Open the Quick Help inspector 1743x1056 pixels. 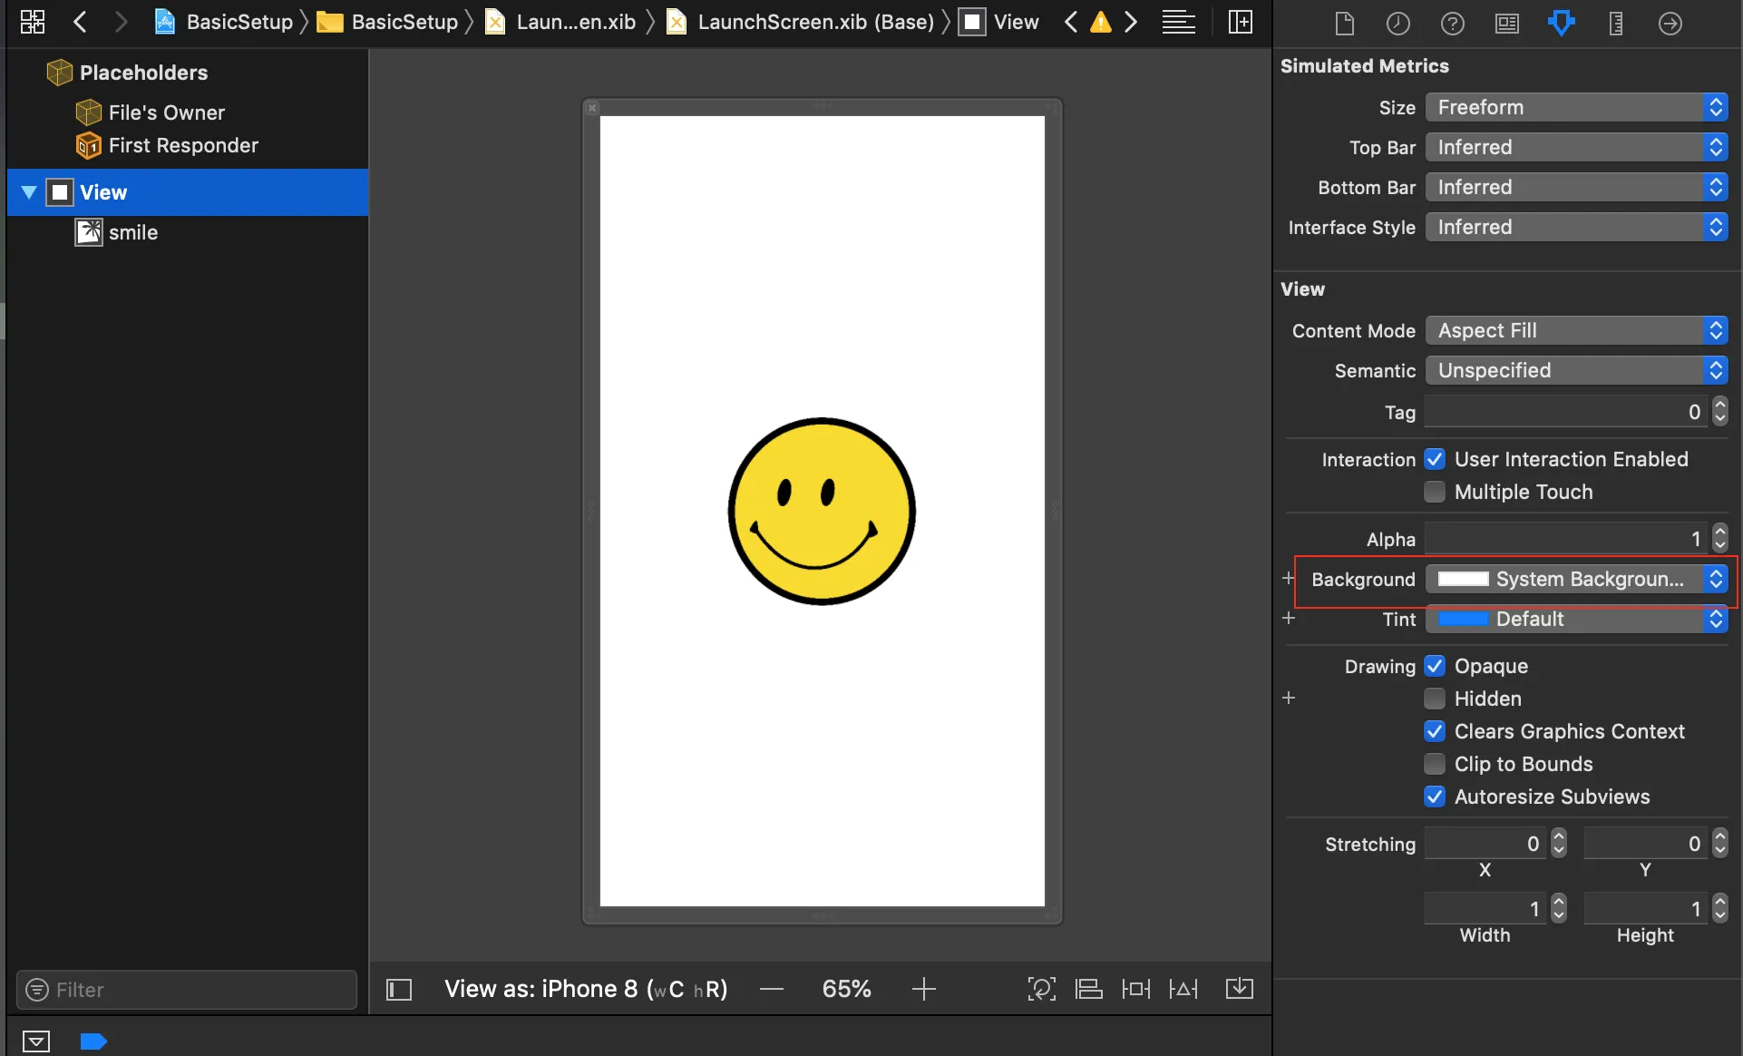click(x=1453, y=24)
